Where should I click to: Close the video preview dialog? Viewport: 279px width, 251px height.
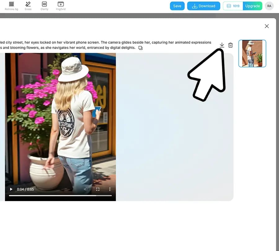tap(267, 26)
